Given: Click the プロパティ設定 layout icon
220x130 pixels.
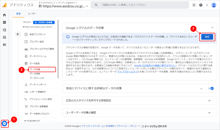Looking at the screenshot, I should coord(26,42).
